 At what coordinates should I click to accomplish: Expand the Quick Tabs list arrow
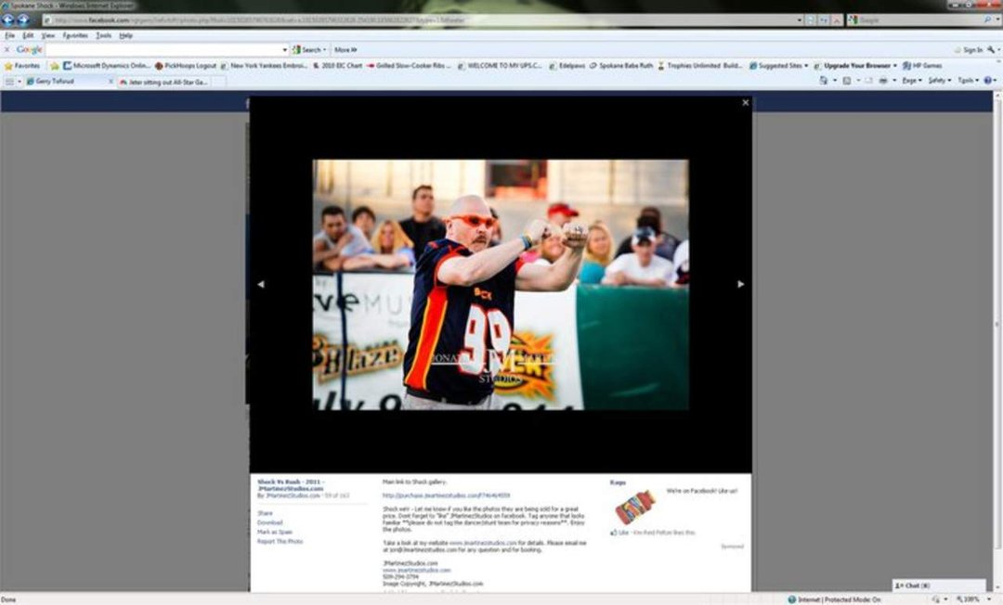(x=20, y=82)
